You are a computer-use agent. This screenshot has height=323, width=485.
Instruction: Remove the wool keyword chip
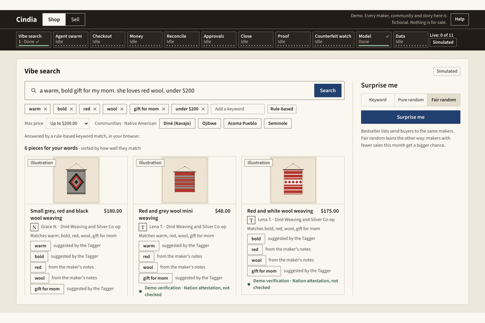point(122,109)
